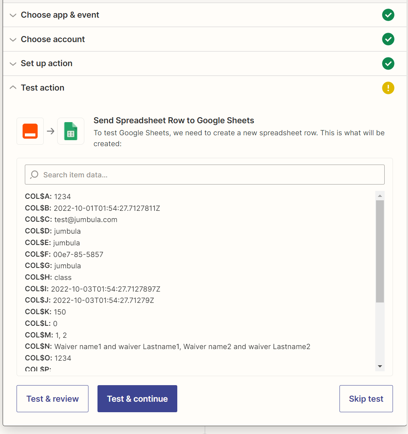Expand the Choose account section chevron
408x434 pixels.
(13, 39)
